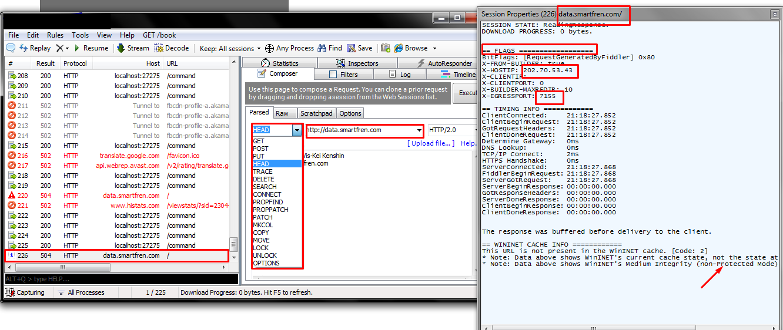Click the sessions list vertical scrollbar thumb
The image size is (783, 330).
[x=233, y=244]
